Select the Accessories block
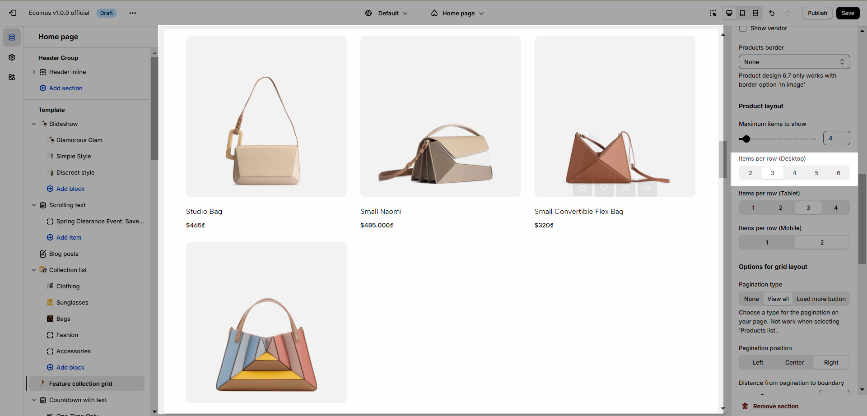Image resolution: width=867 pixels, height=416 pixels. click(x=74, y=351)
